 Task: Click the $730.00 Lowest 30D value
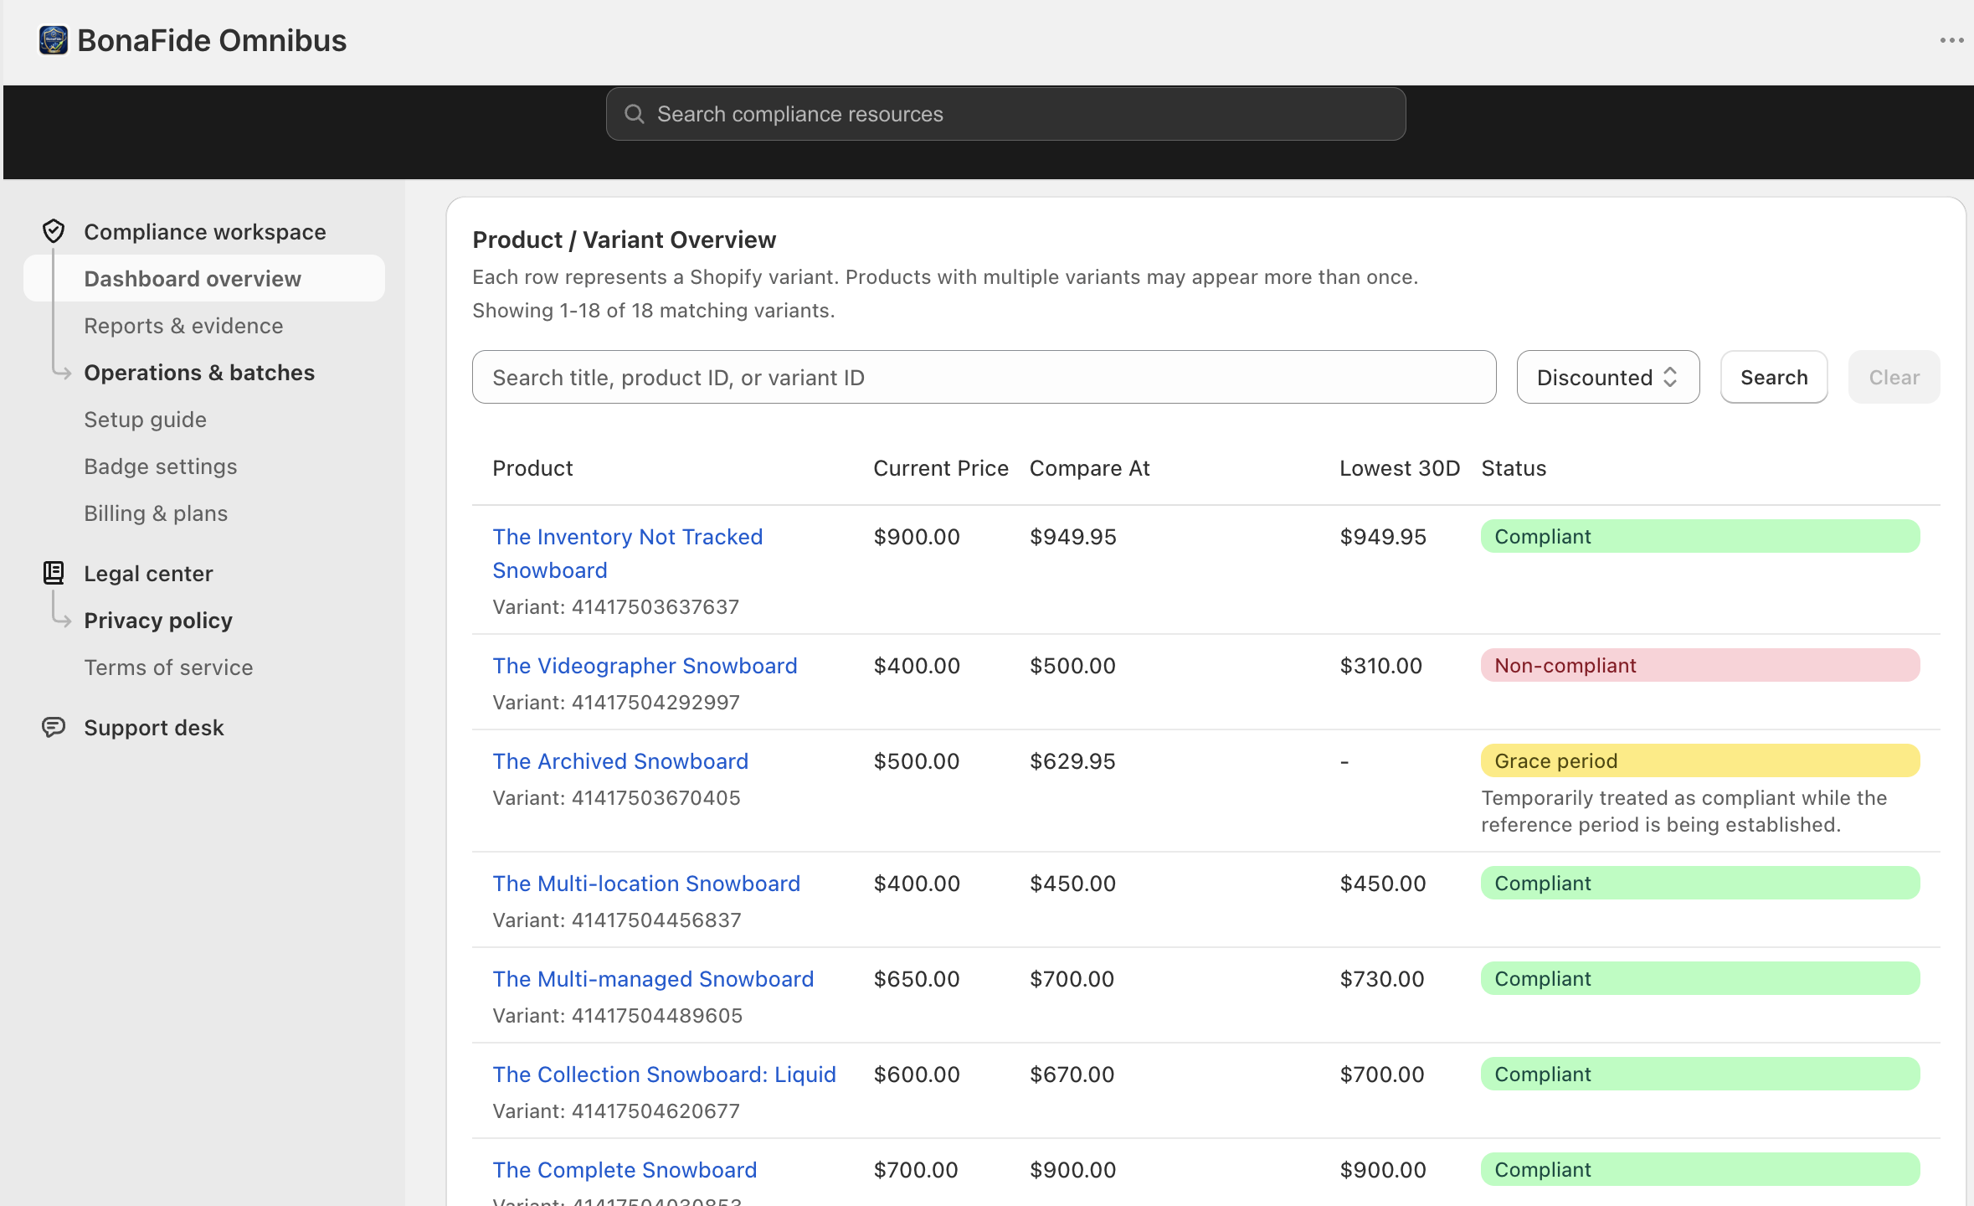(x=1381, y=979)
